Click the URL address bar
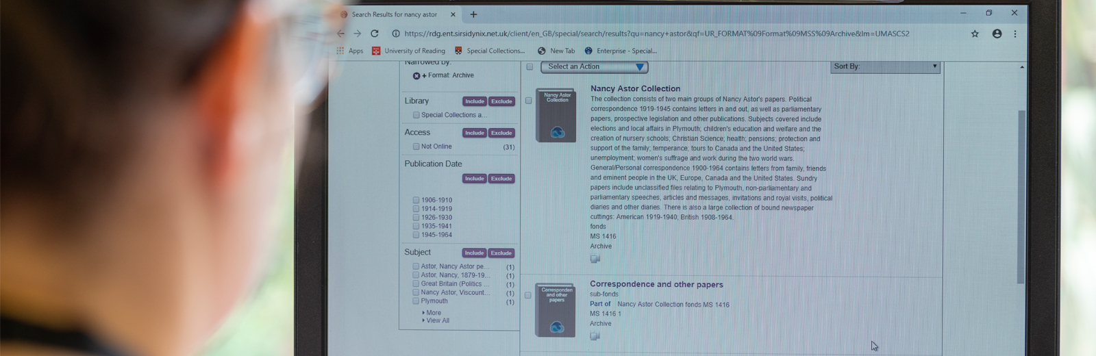The image size is (1096, 356). [x=656, y=34]
